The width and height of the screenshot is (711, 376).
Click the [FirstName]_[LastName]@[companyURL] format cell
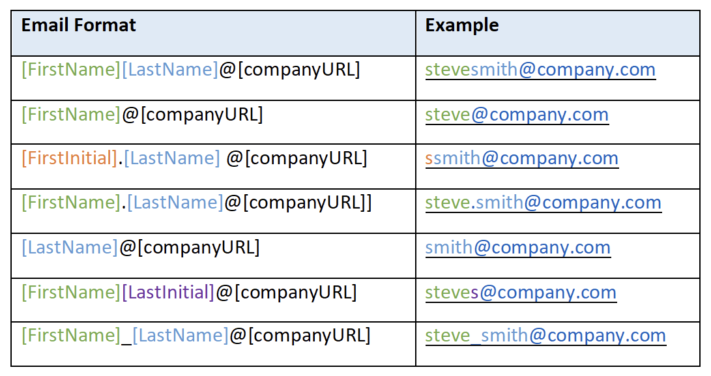pos(213,344)
